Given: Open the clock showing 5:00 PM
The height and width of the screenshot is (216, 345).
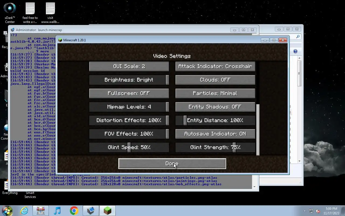Looking at the screenshot, I should pos(331,211).
